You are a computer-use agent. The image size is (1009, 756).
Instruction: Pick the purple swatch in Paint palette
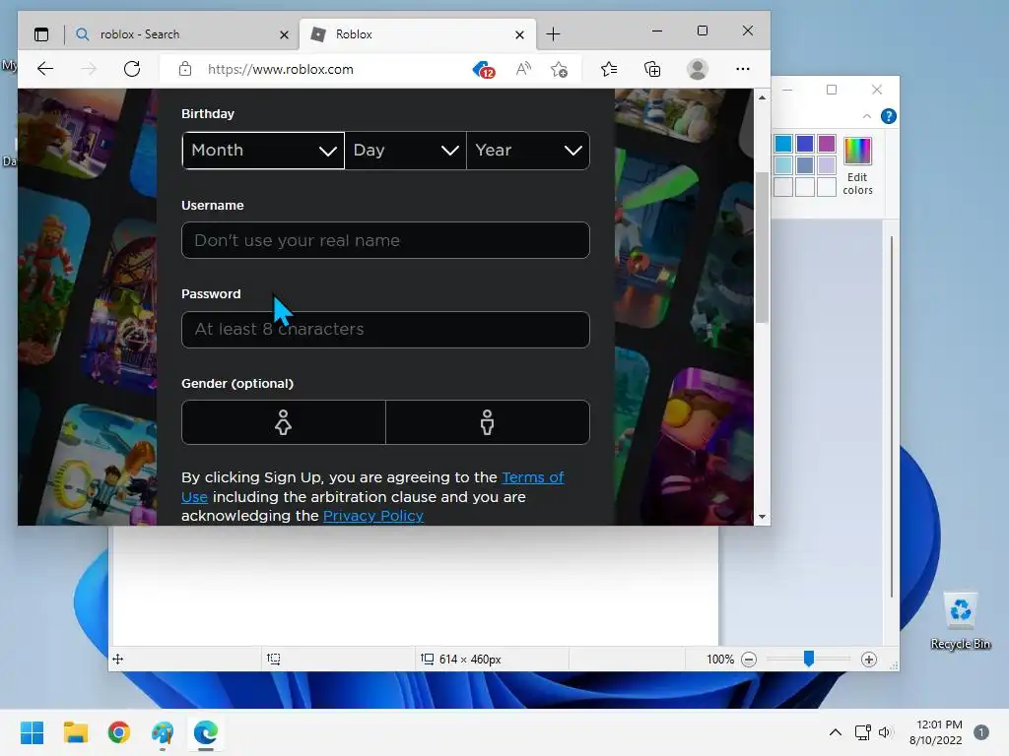coord(827,144)
